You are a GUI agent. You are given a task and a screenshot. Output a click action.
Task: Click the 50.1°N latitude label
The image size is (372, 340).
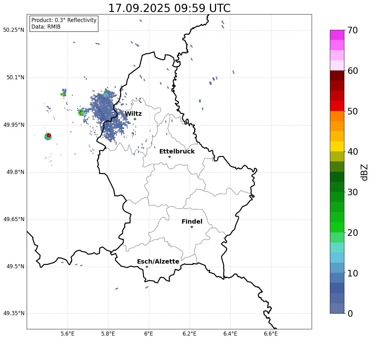coord(15,77)
